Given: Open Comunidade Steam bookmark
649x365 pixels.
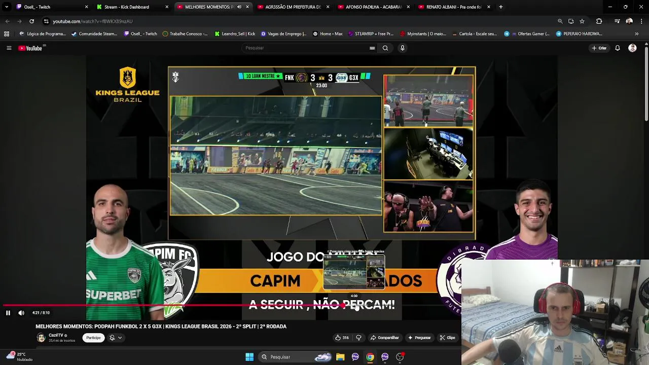Looking at the screenshot, I should point(94,34).
